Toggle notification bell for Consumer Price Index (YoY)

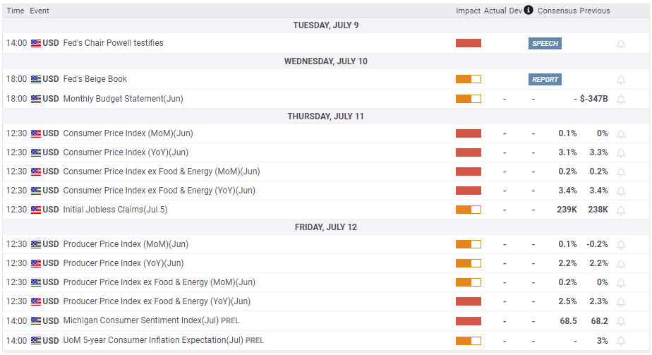click(621, 152)
